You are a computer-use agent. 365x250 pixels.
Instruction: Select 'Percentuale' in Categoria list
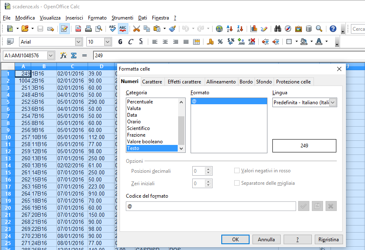pyautogui.click(x=152, y=102)
